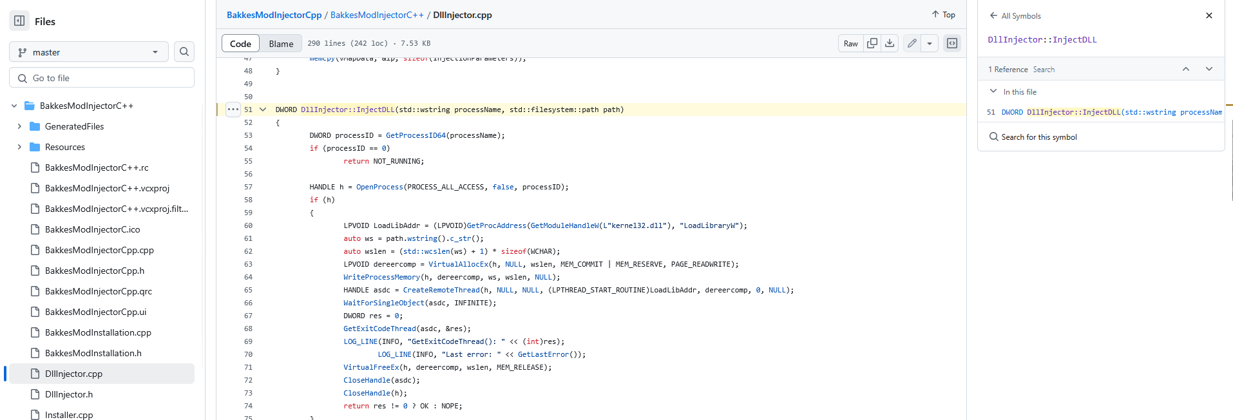Jump to previous reference arrow
Image resolution: width=1233 pixels, height=420 pixels.
click(x=1186, y=69)
